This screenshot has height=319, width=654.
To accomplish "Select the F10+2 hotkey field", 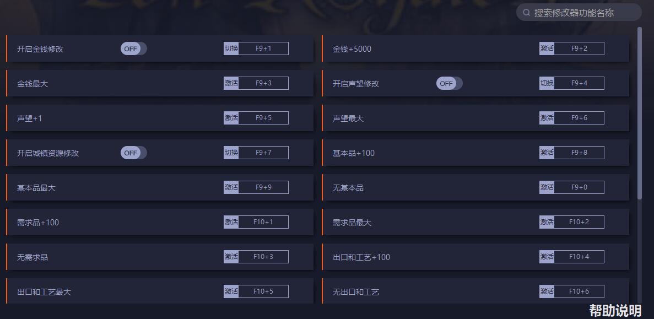I will click(x=579, y=222).
